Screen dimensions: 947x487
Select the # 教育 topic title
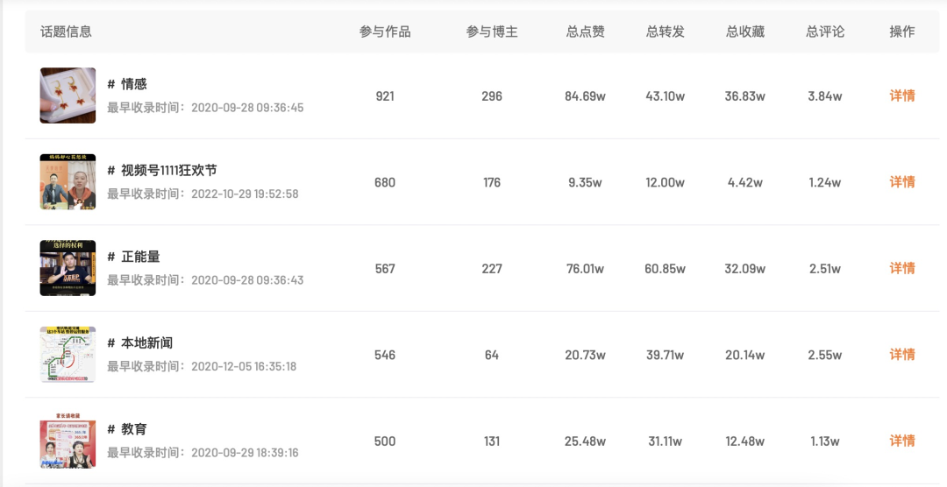(x=127, y=429)
